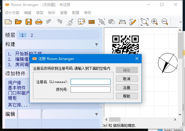Image resolution: width=185 pixels, height=131 pixels.
Task: Close the 注册 Room Arranger dialog
Action: pyautogui.click(x=137, y=58)
